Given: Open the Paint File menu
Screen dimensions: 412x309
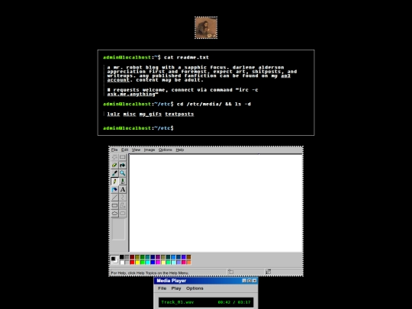Looking at the screenshot, I should click(114, 150).
